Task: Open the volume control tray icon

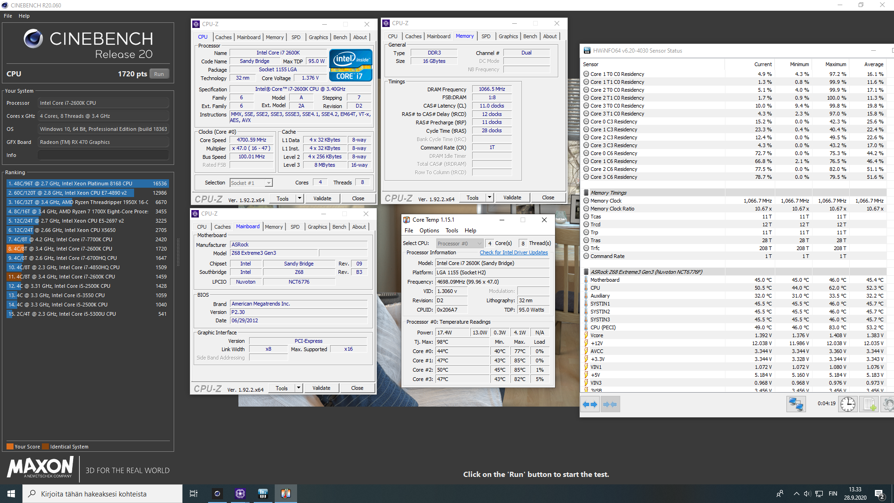Action: [807, 494]
